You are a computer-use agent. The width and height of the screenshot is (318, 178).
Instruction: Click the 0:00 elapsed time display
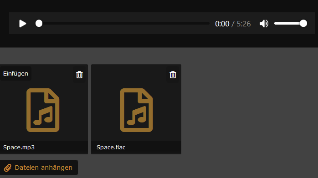click(x=222, y=24)
